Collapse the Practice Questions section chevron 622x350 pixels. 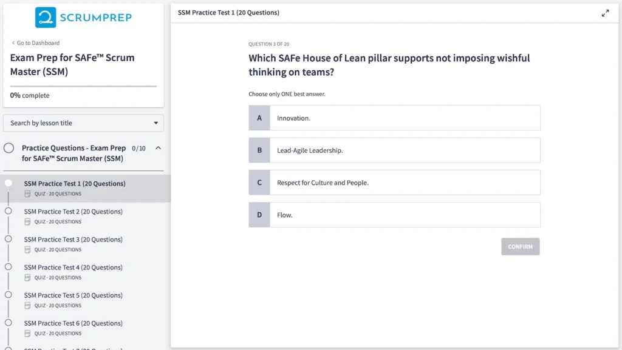159,148
